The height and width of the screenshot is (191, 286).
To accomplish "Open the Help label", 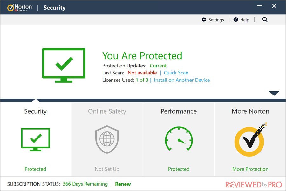I will pyautogui.click(x=245, y=20).
